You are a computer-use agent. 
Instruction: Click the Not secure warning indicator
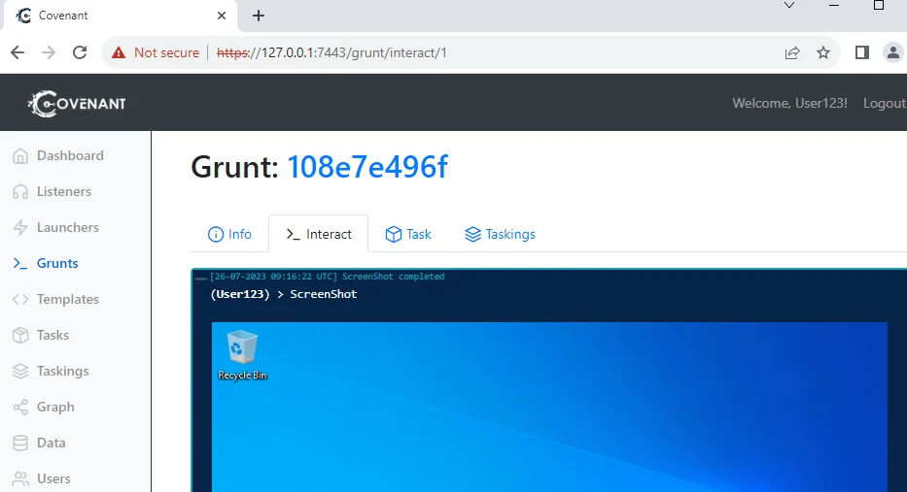[155, 52]
